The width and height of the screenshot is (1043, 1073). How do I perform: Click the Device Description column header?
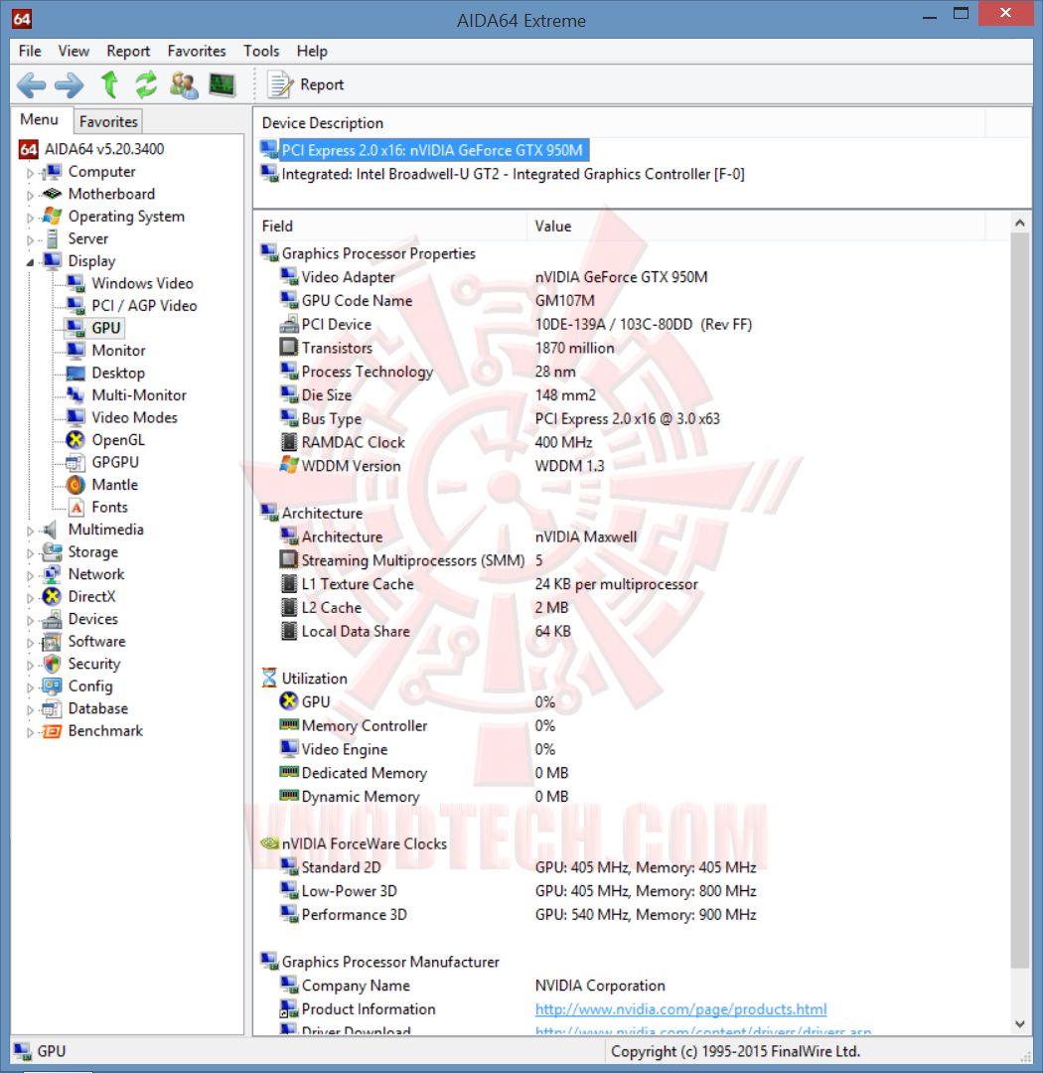tap(620, 123)
